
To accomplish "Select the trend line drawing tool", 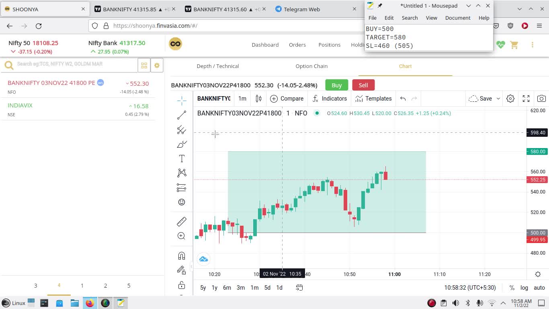I will (182, 115).
